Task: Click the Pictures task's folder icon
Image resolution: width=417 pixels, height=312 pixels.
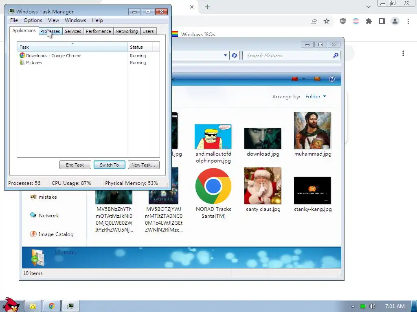Action: click(x=22, y=62)
